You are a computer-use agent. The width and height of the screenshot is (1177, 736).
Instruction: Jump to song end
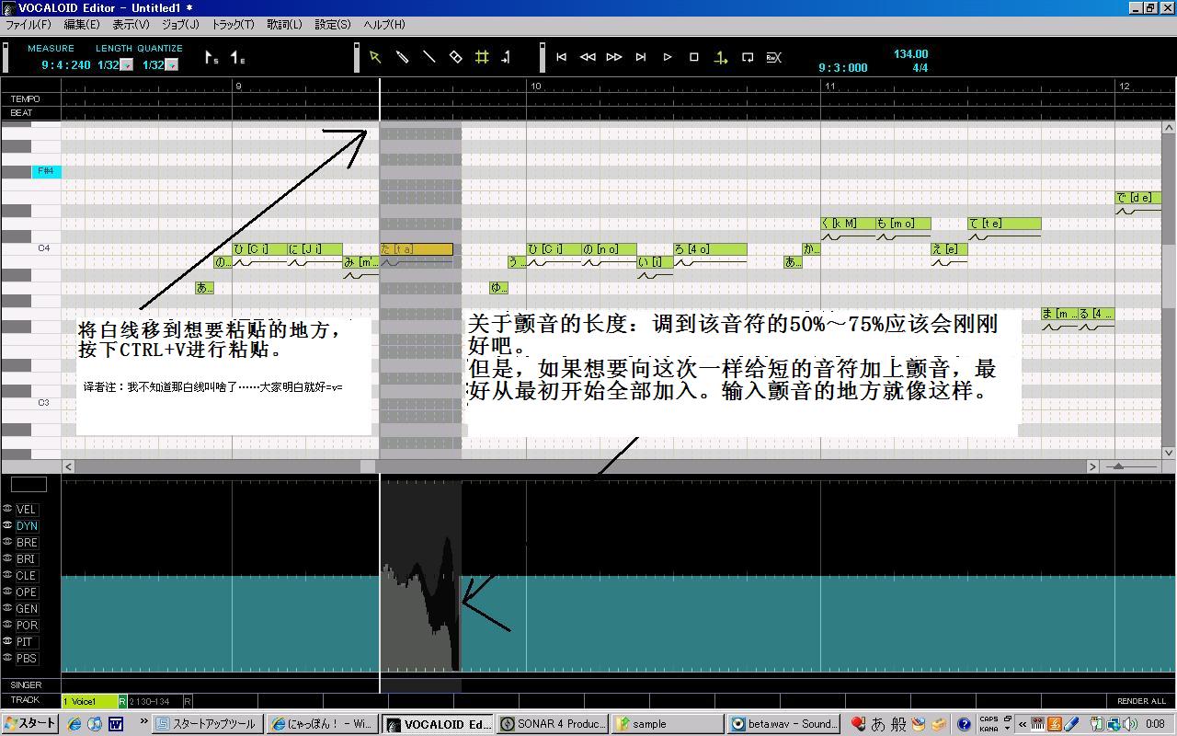641,57
